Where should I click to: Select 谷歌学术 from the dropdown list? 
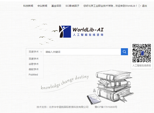click(x=33, y=64)
